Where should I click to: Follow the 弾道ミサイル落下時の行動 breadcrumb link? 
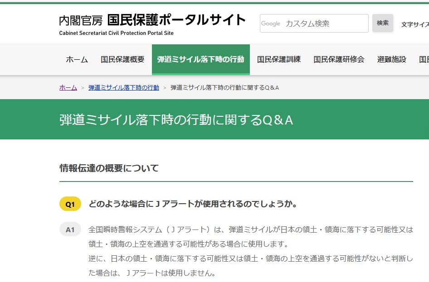pos(124,88)
